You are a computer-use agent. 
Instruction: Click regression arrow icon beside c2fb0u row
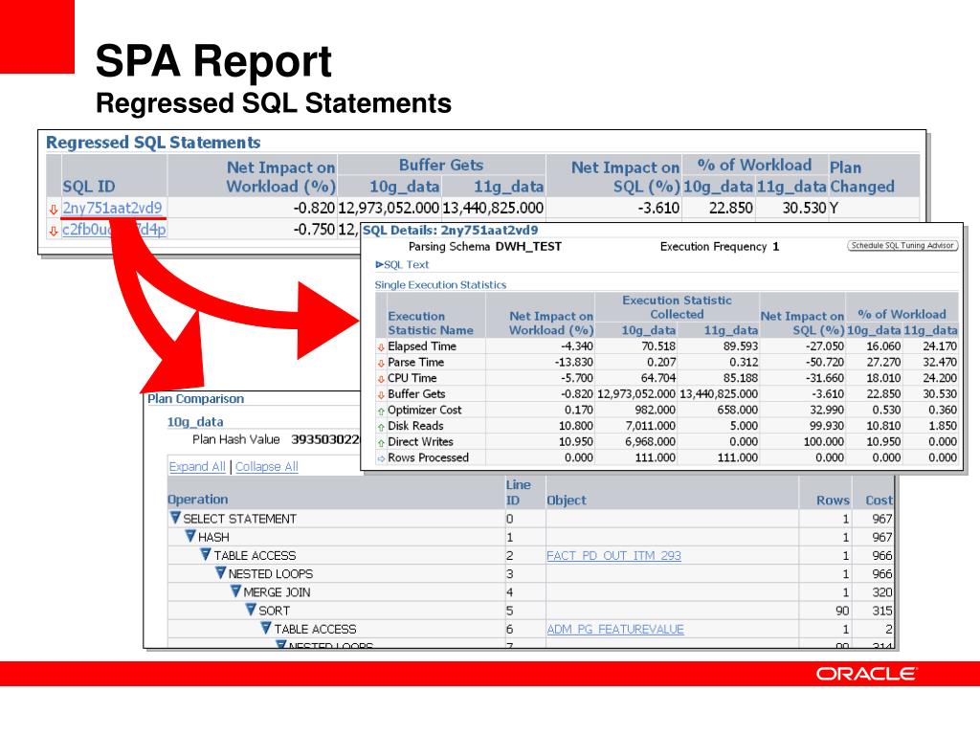click(x=54, y=231)
